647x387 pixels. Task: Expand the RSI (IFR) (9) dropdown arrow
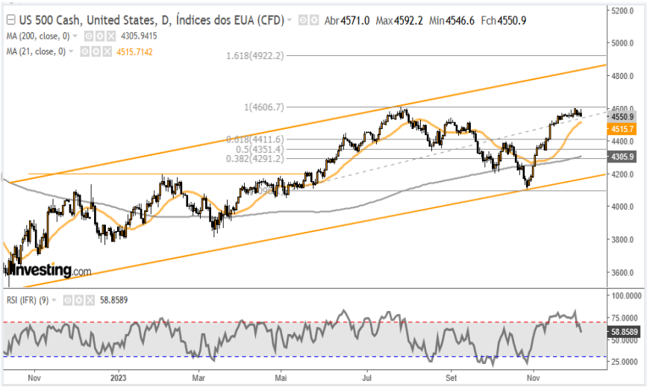54,301
